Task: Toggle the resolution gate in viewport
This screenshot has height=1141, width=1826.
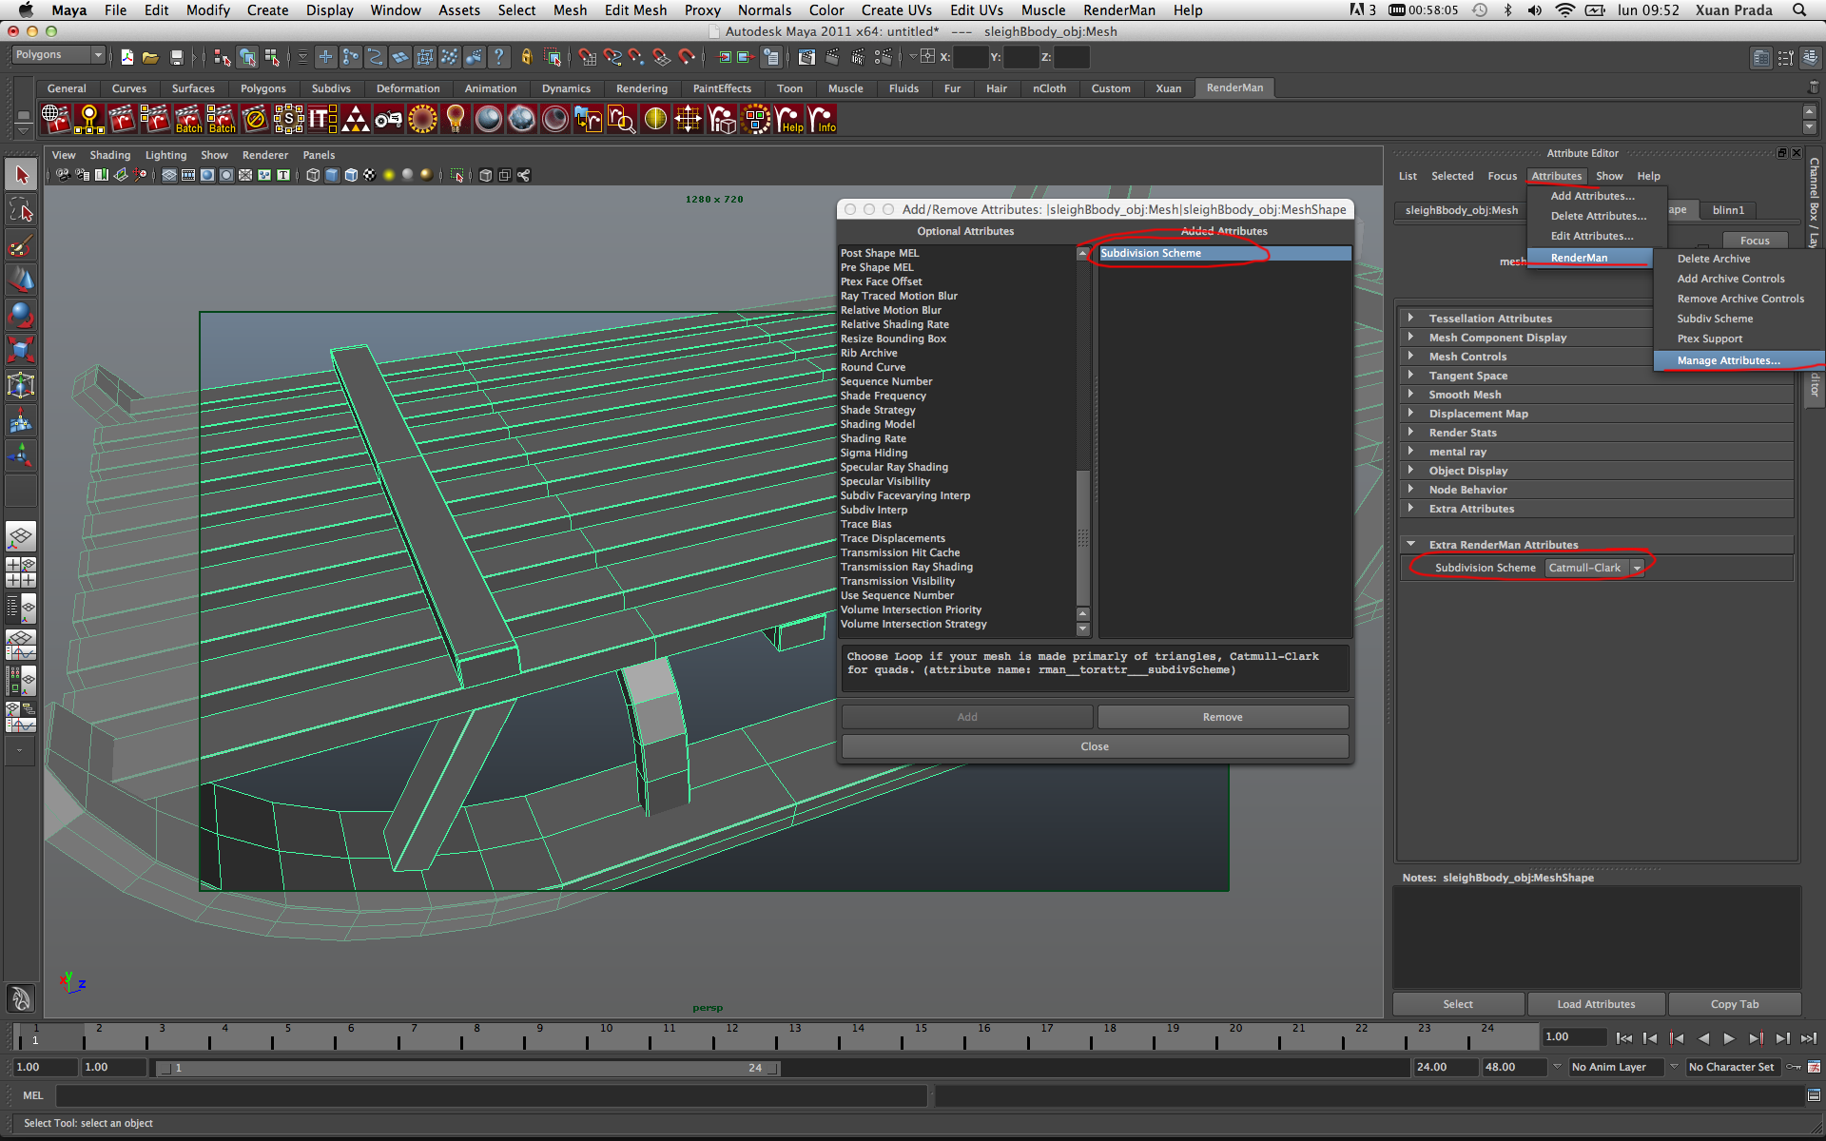Action: pyautogui.click(x=206, y=175)
